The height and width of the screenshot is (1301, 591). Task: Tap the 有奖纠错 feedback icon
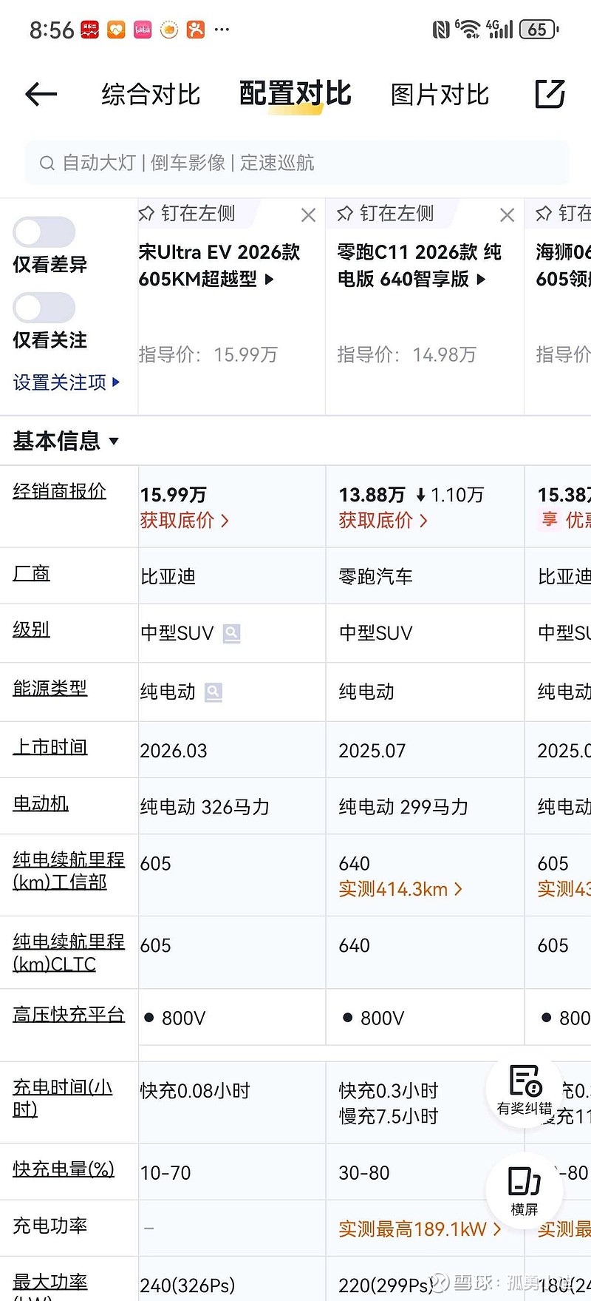pos(525,1091)
